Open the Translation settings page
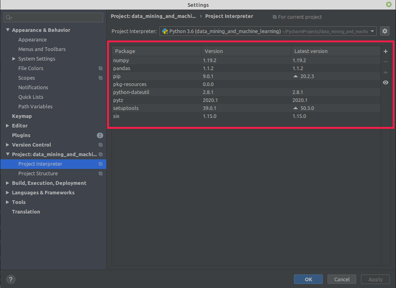396x288 pixels. [26, 212]
